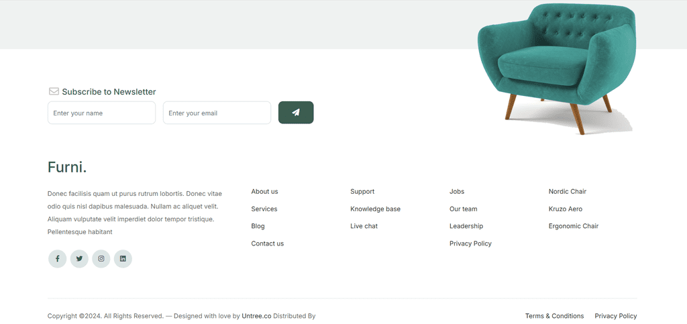This screenshot has width=687, height=324.
Task: Click the Donec facilisis description paragraph
Action: pos(135,213)
